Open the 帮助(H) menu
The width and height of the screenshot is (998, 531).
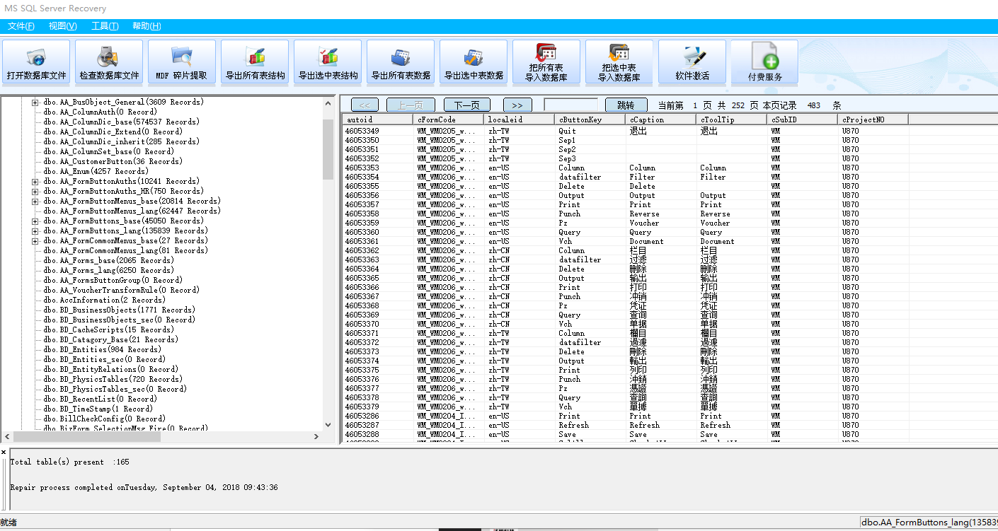tap(147, 26)
